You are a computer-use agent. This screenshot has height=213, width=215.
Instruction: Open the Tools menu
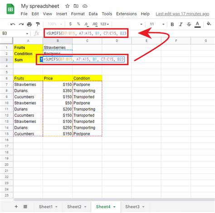[107, 14]
